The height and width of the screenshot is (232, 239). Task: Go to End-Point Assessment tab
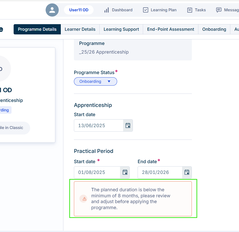click(x=171, y=29)
